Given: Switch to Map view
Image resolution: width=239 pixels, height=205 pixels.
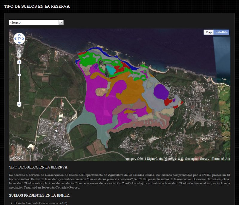Looking at the screenshot, I should pyautogui.click(x=208, y=32).
